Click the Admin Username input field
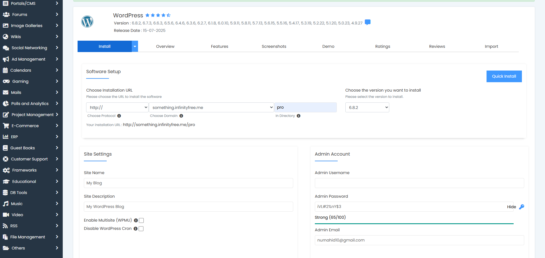The image size is (545, 258). [x=419, y=183]
